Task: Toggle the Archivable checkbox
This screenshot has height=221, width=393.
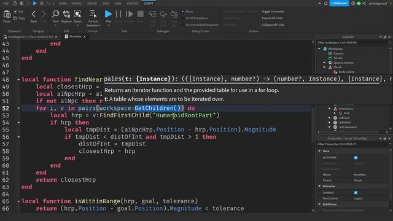Action: 356,158
